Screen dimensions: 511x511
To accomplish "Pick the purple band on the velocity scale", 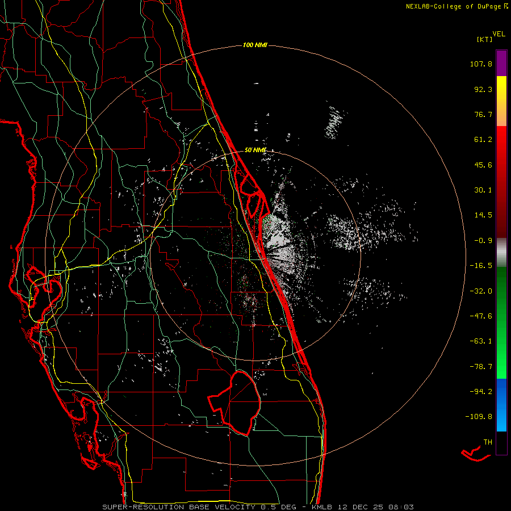I will tap(501, 63).
